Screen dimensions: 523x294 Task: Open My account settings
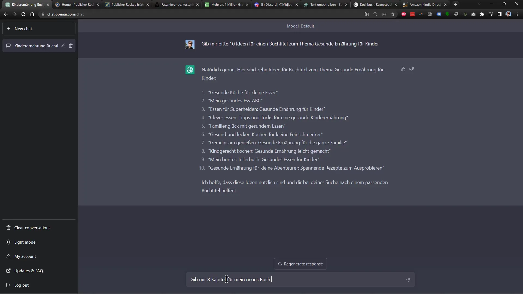coord(25,256)
